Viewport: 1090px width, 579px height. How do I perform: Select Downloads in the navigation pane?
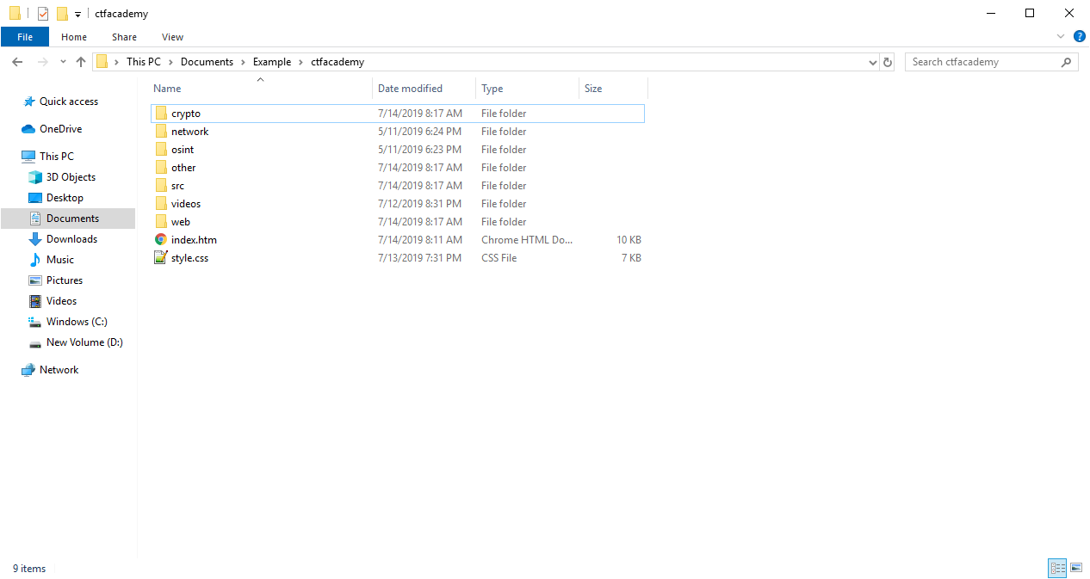coord(71,239)
